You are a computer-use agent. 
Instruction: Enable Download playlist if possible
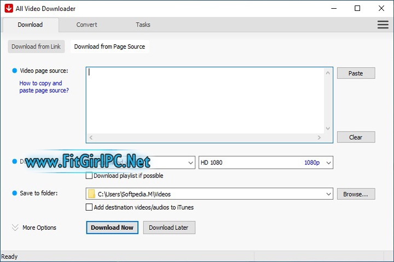coord(89,176)
